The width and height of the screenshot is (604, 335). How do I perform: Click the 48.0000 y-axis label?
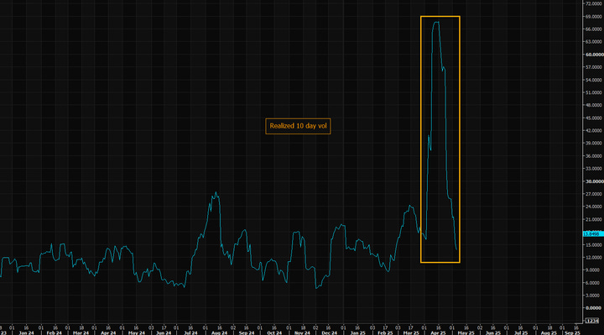[594, 105]
